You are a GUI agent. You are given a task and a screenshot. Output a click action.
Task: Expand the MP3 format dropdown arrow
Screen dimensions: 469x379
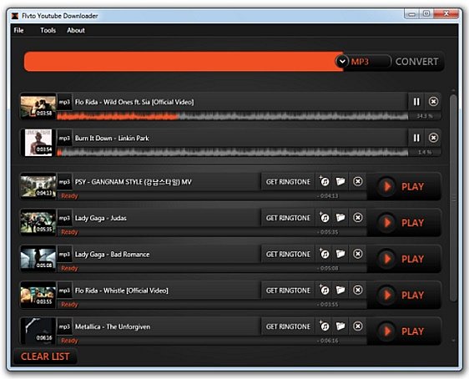[342, 61]
